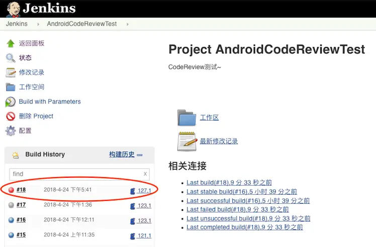Viewport: 376px width, 247px height.
Task: Click the 2018-4-24 下午1:36 timestamp
Action: [68, 205]
